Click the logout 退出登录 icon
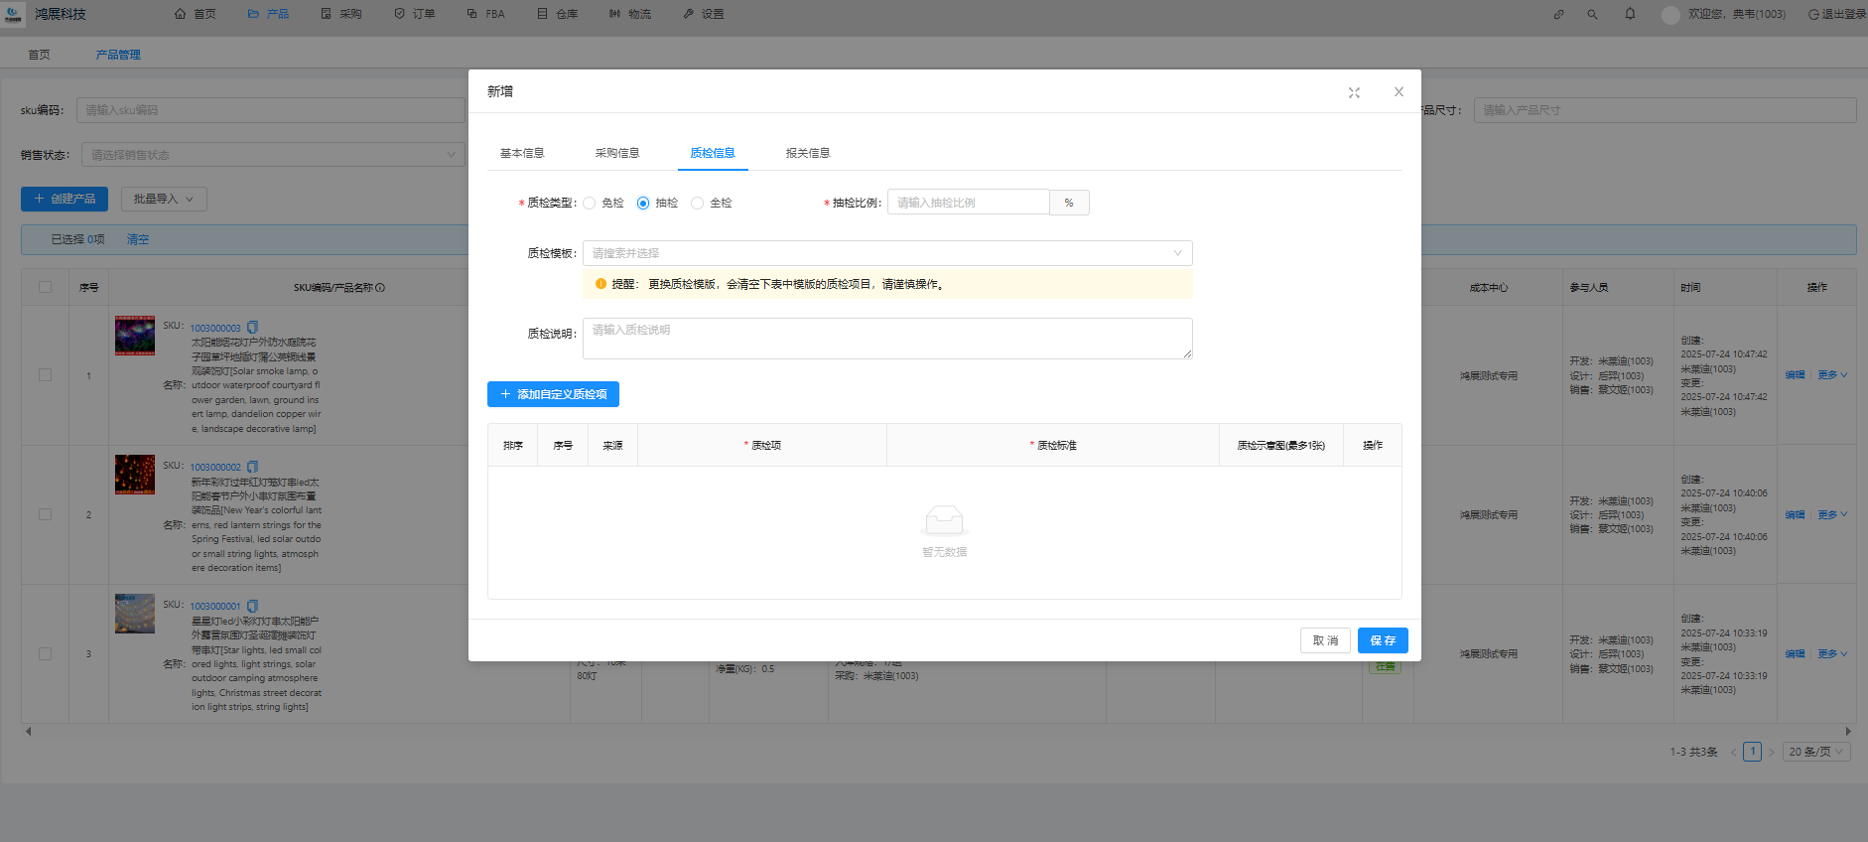 tap(1814, 14)
